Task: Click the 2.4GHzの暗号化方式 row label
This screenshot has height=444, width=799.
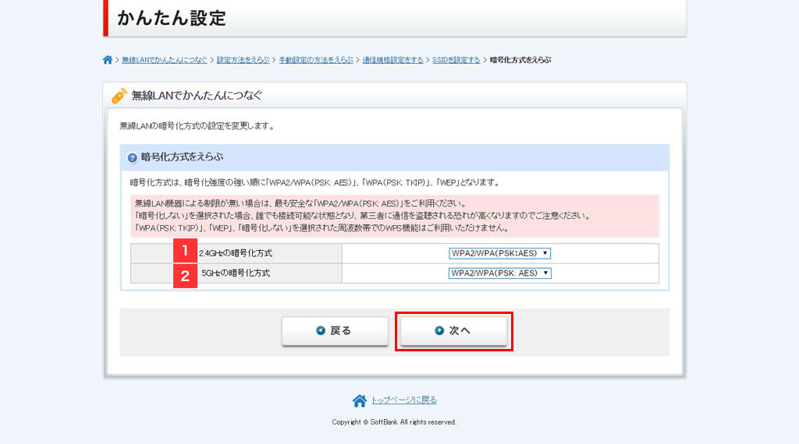Action: [236, 253]
